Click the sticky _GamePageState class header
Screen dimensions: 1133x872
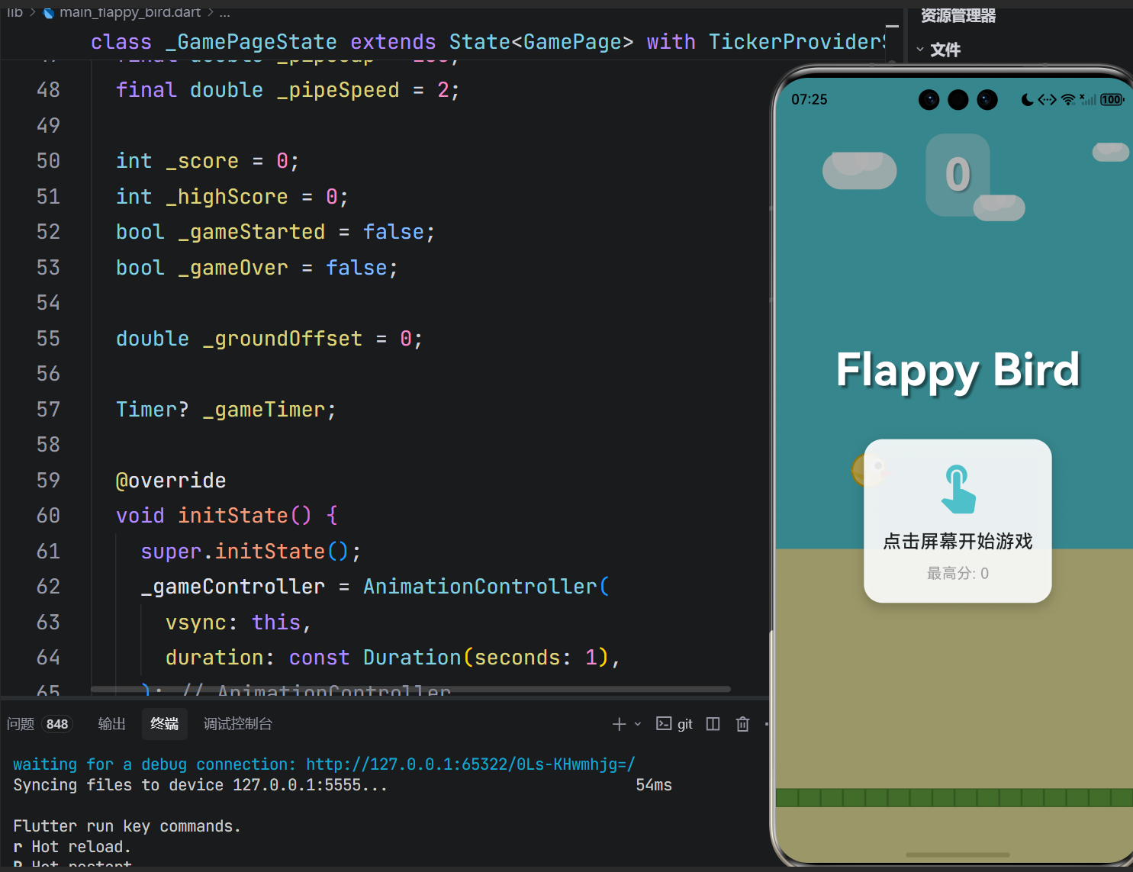point(488,42)
